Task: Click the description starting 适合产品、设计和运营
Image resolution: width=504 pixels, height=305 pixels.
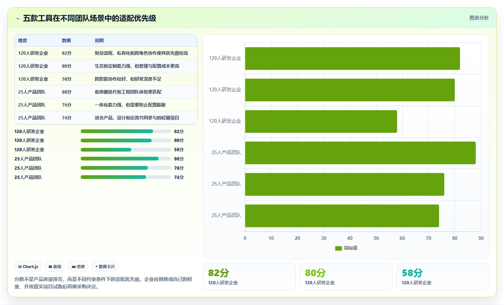Action: [x=137, y=118]
